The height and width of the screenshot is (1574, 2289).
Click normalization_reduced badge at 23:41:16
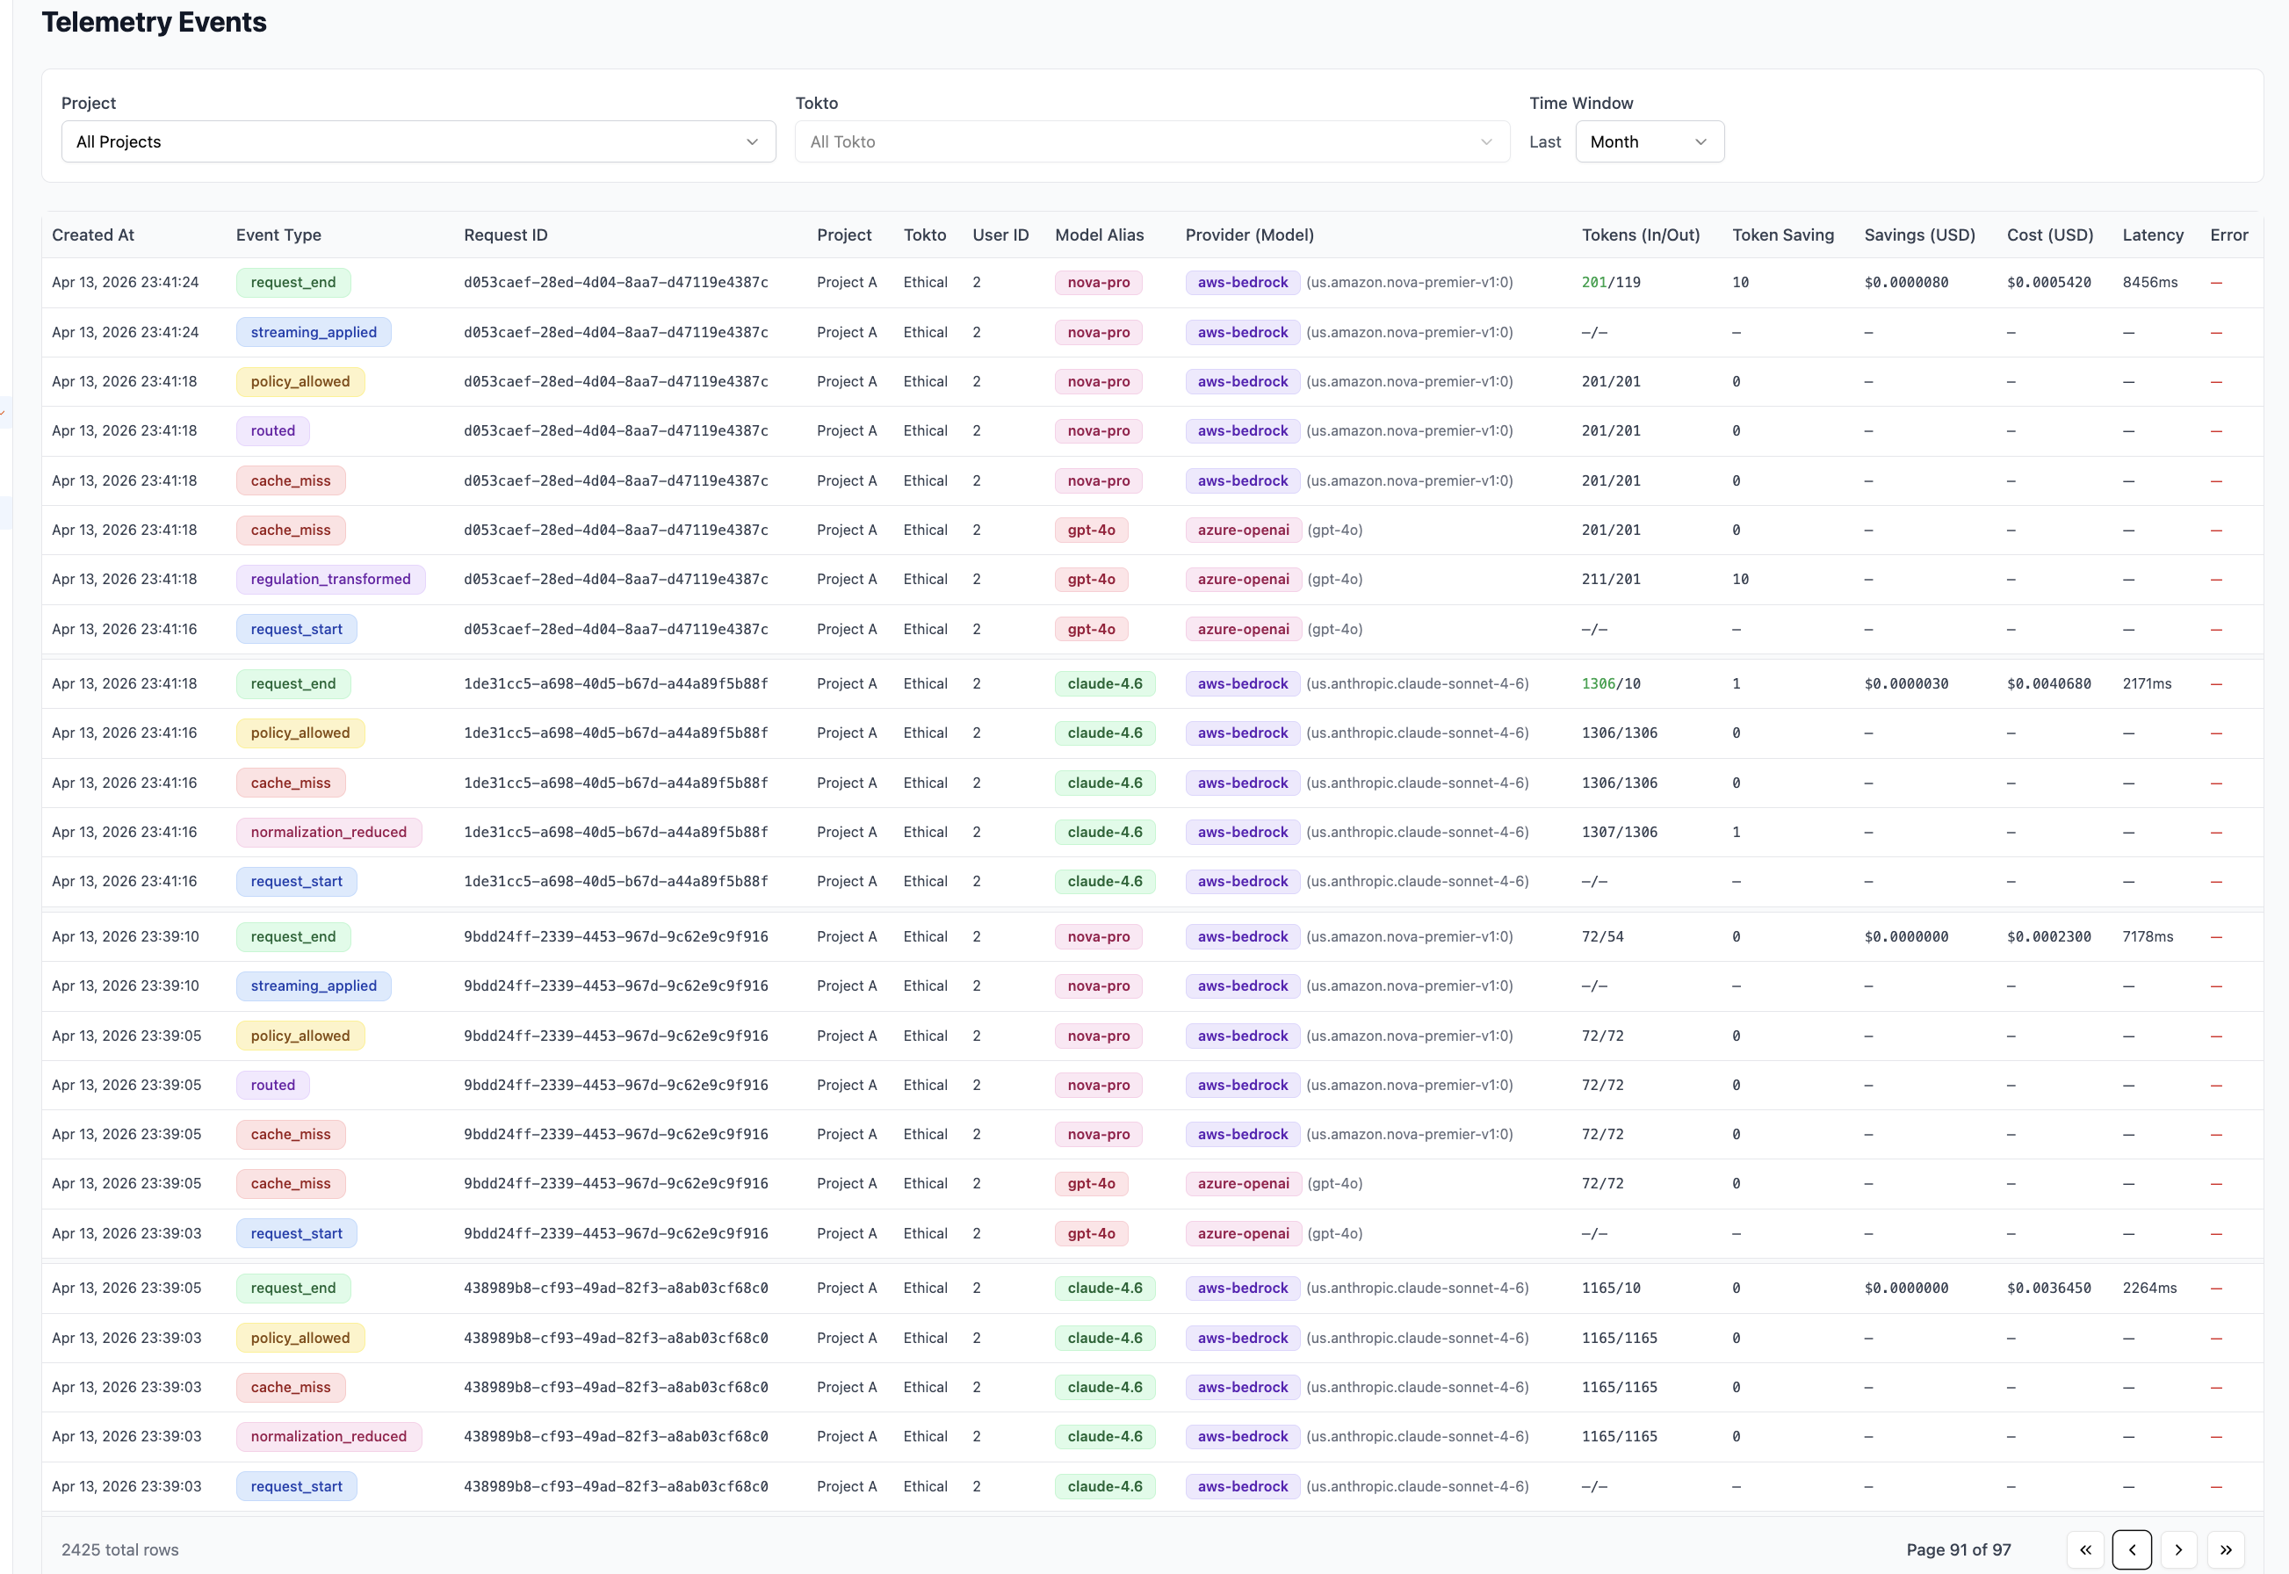[x=329, y=833]
